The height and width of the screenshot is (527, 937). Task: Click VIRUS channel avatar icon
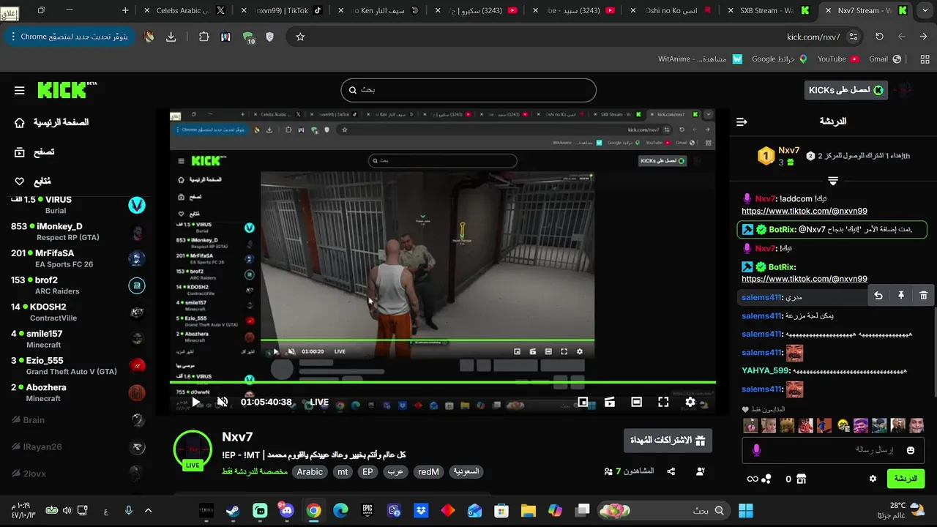coord(137,205)
